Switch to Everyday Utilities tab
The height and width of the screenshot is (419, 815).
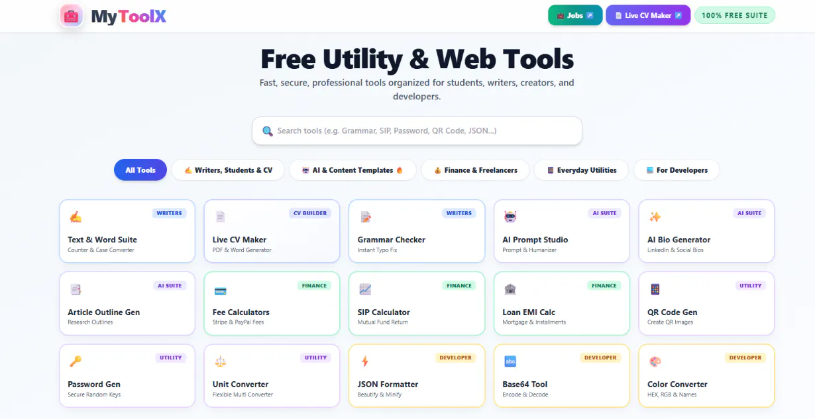point(581,170)
